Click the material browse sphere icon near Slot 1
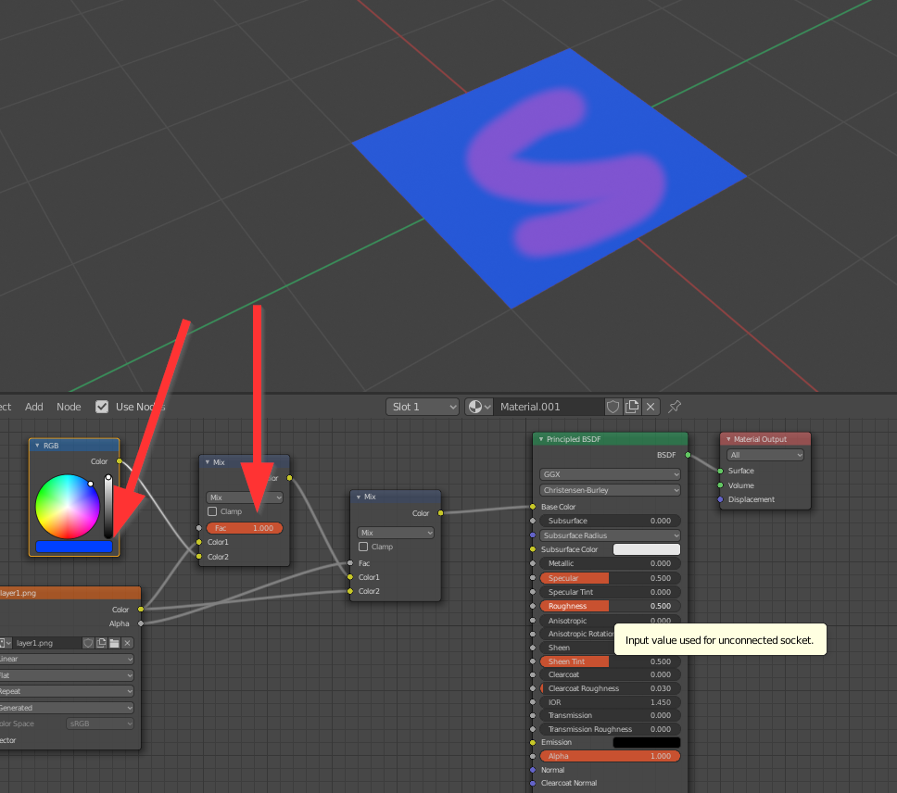Image resolution: width=897 pixels, height=793 pixels. coord(474,406)
